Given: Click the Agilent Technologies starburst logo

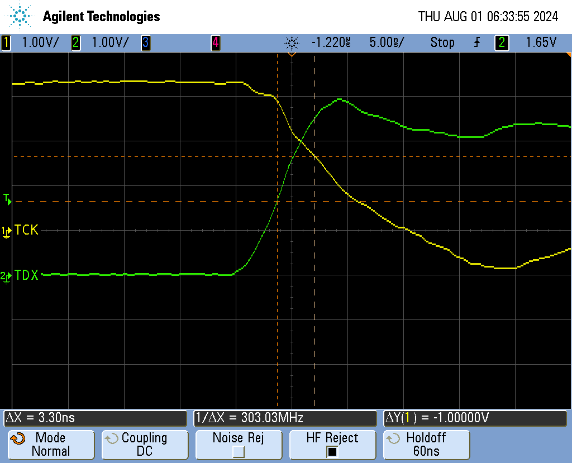Looking at the screenshot, I should (x=21, y=16).
